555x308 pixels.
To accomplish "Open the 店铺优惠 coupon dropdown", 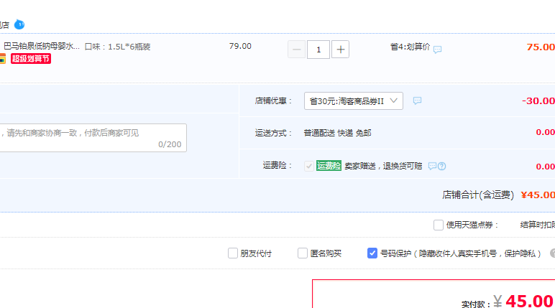I will (x=353, y=101).
